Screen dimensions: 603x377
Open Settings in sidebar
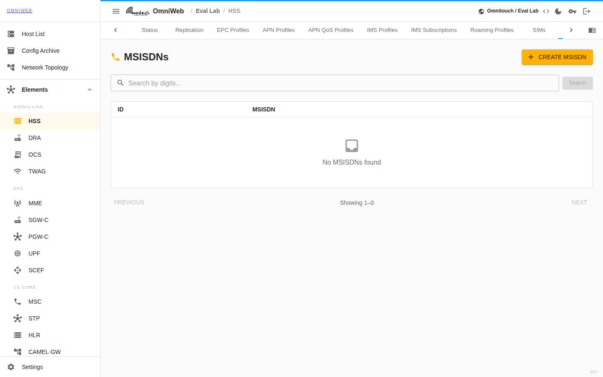tap(50, 367)
